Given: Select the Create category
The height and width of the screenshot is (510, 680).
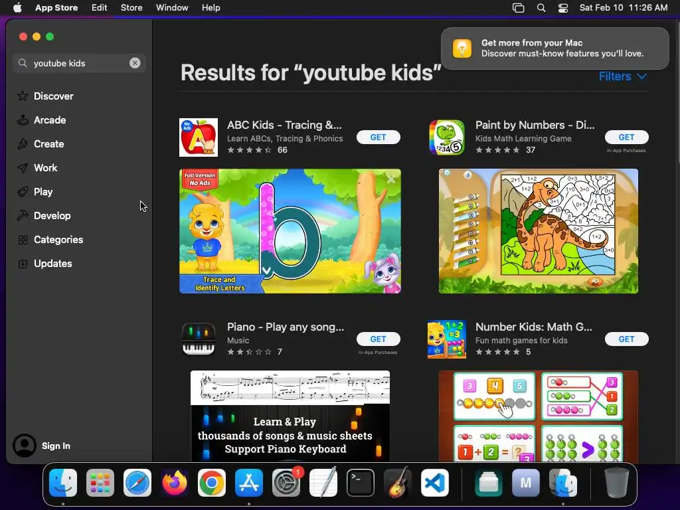Looking at the screenshot, I should [x=41, y=144].
